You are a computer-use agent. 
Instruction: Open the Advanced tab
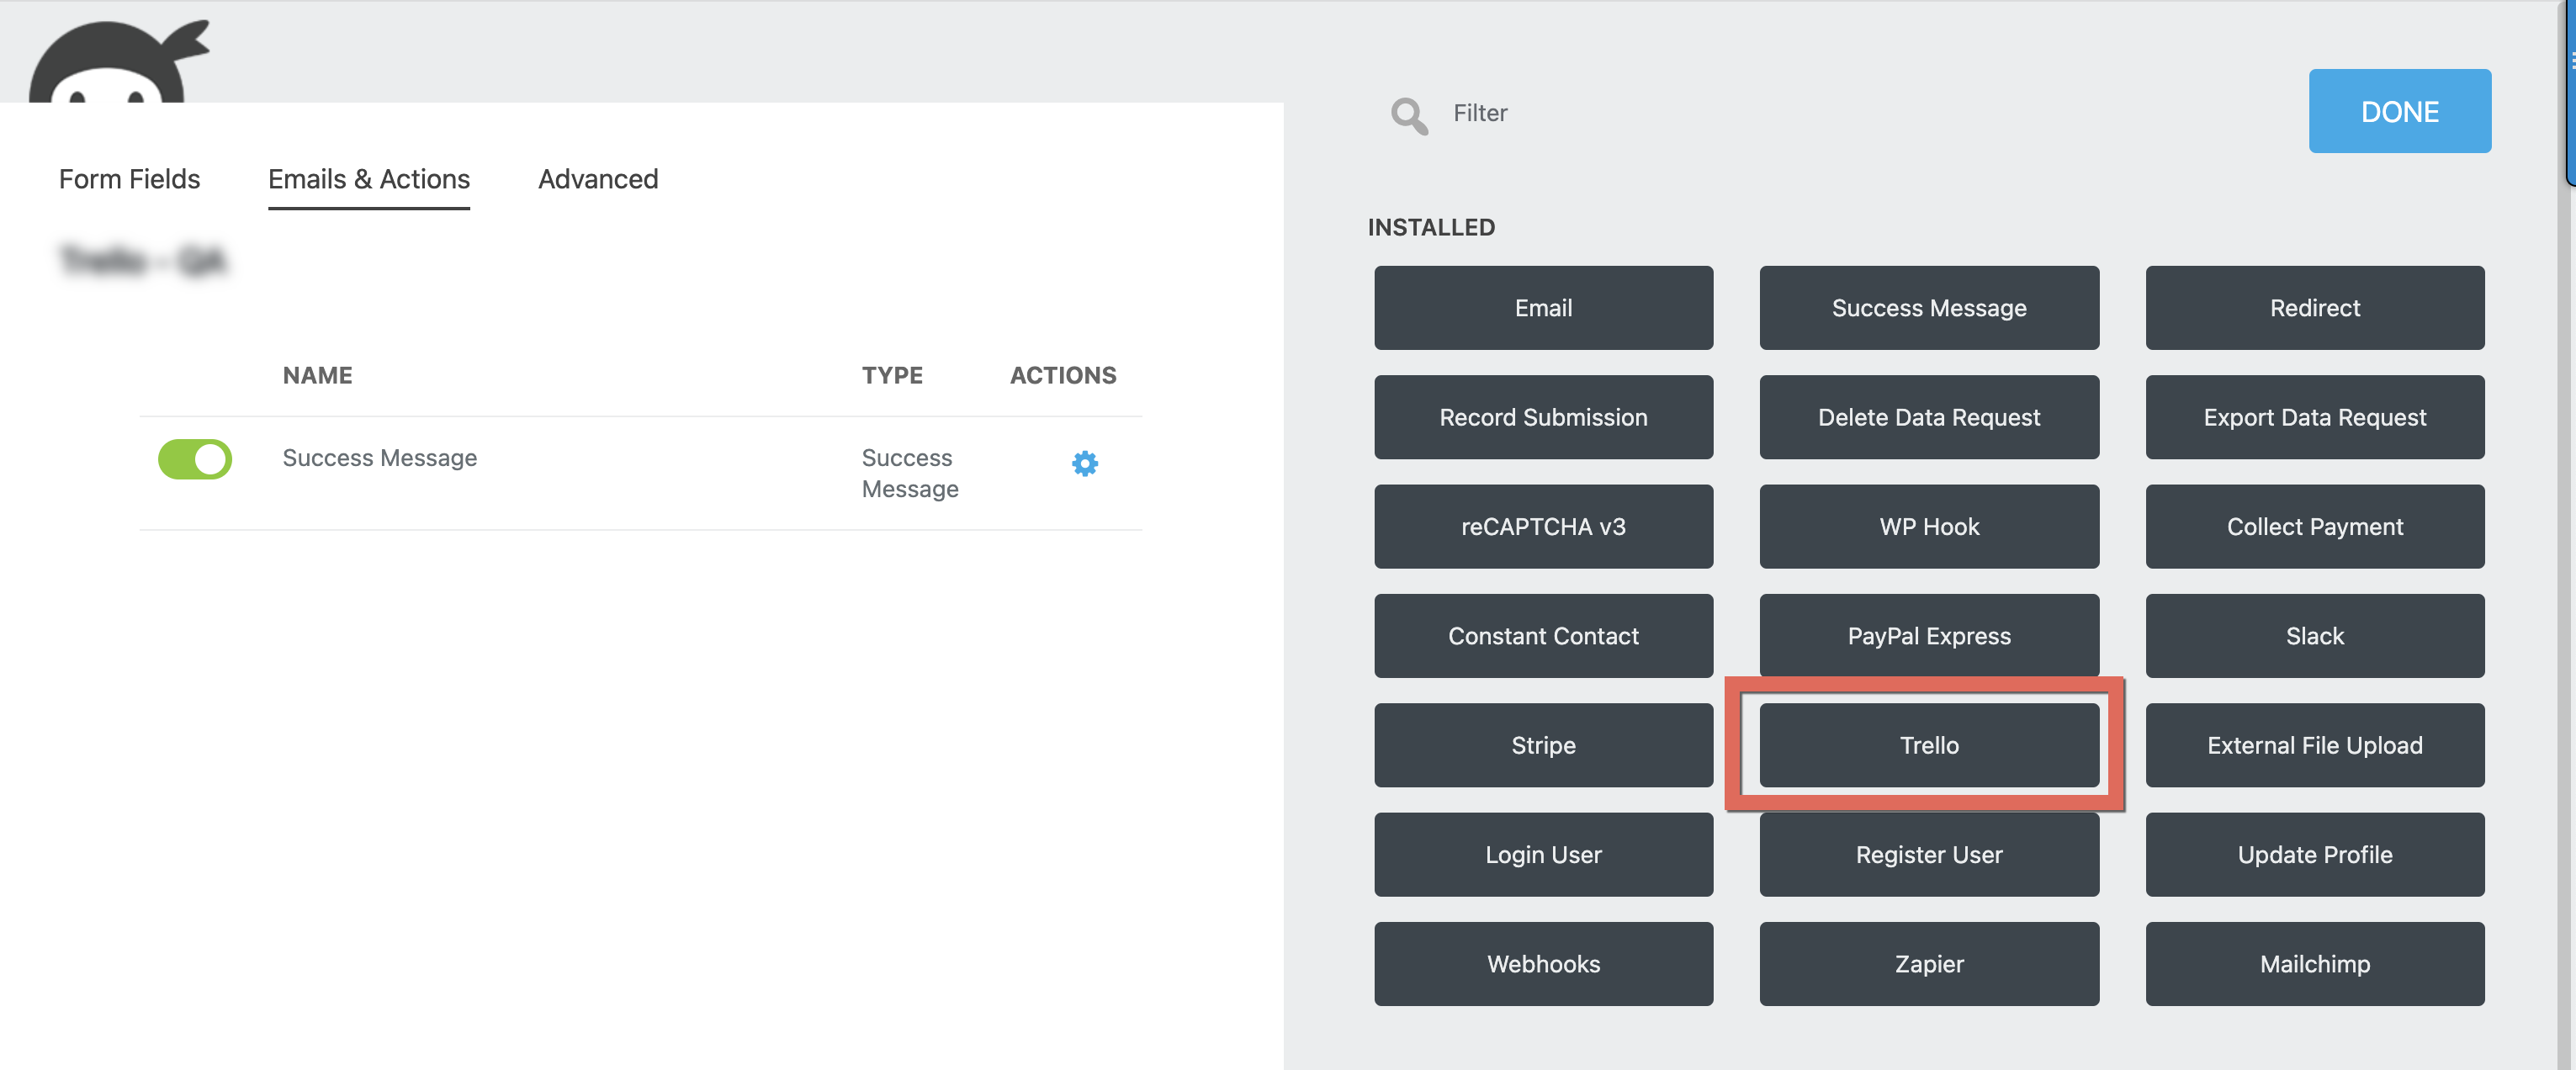(597, 179)
